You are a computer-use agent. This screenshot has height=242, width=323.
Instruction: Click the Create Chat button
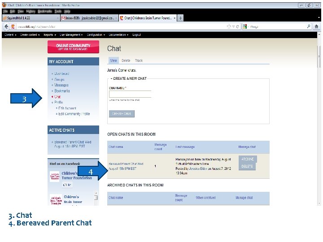coord(122,113)
